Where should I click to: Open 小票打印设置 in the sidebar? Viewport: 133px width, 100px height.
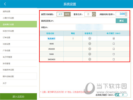pyautogui.click(x=18, y=18)
